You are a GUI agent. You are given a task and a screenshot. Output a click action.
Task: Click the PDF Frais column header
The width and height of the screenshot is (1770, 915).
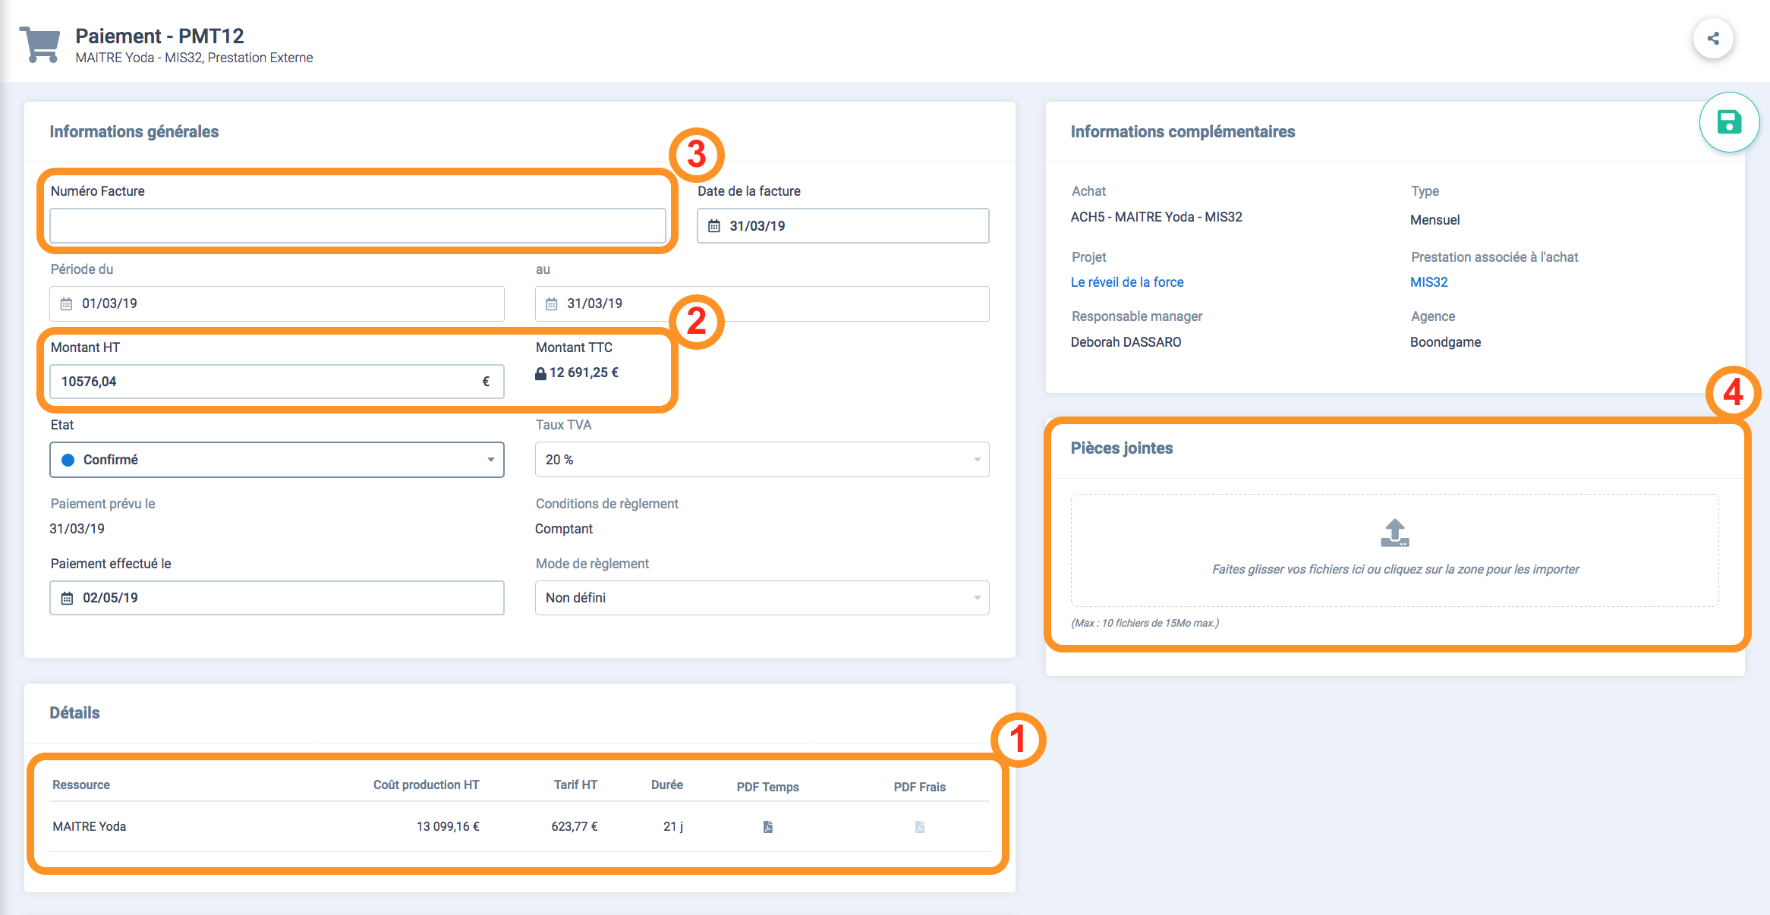919,787
